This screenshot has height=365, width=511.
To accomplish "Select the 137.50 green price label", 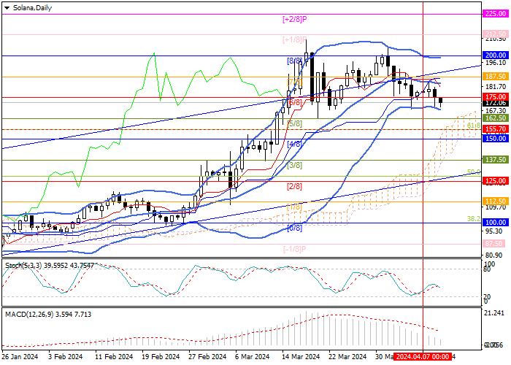I will (496, 159).
